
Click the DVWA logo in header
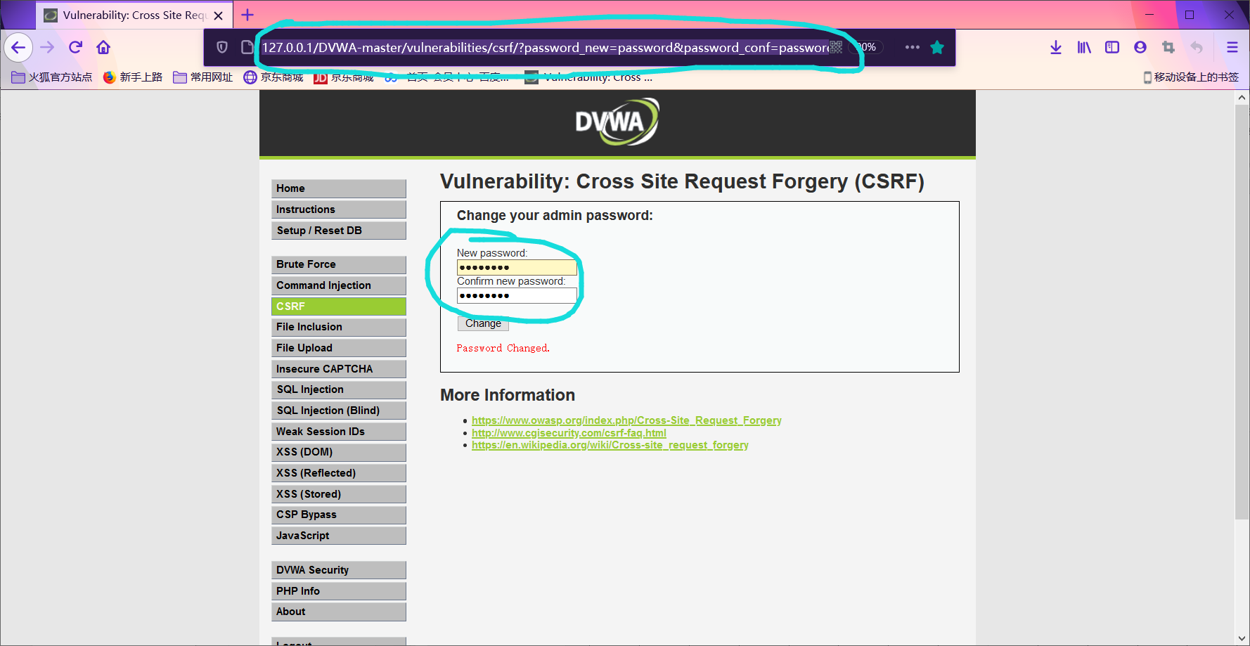(617, 122)
